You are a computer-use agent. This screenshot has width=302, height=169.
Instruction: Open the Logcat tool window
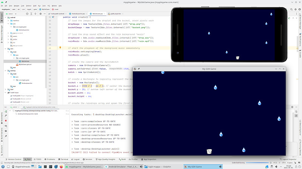tap(75, 159)
